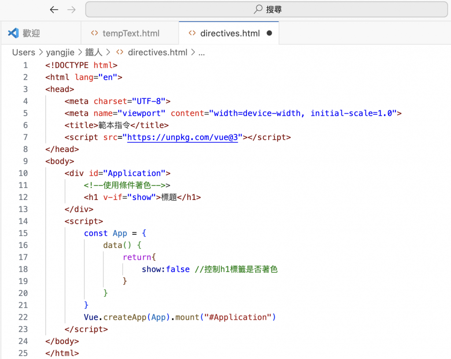
Task: Go back with the left arrow
Action: 54,10
